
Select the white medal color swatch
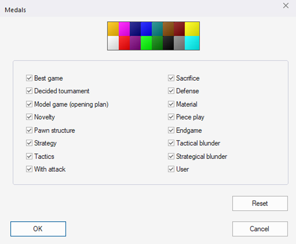click(x=113, y=43)
